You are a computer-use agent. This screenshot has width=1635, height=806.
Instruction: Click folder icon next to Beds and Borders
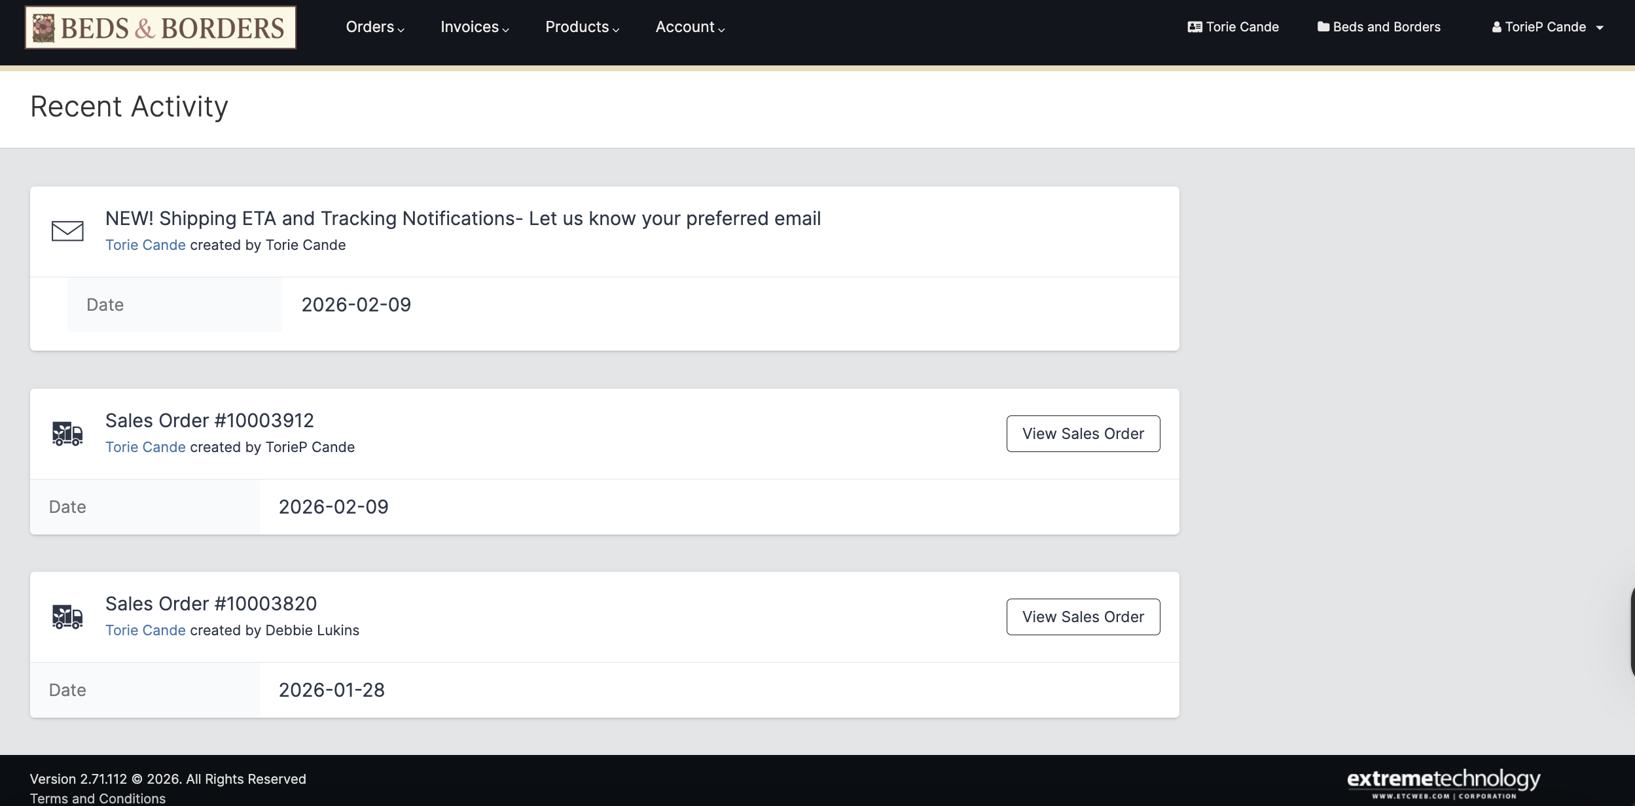point(1323,27)
